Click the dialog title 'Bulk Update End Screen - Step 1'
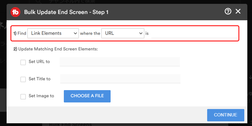This screenshot has width=252, height=126. [x=66, y=12]
